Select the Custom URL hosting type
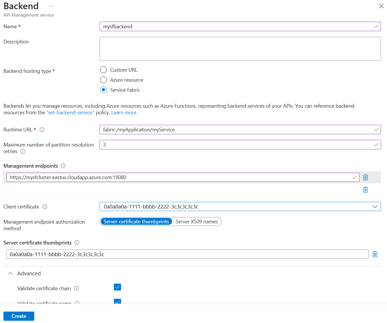This screenshot has width=387, height=323. coord(103,70)
